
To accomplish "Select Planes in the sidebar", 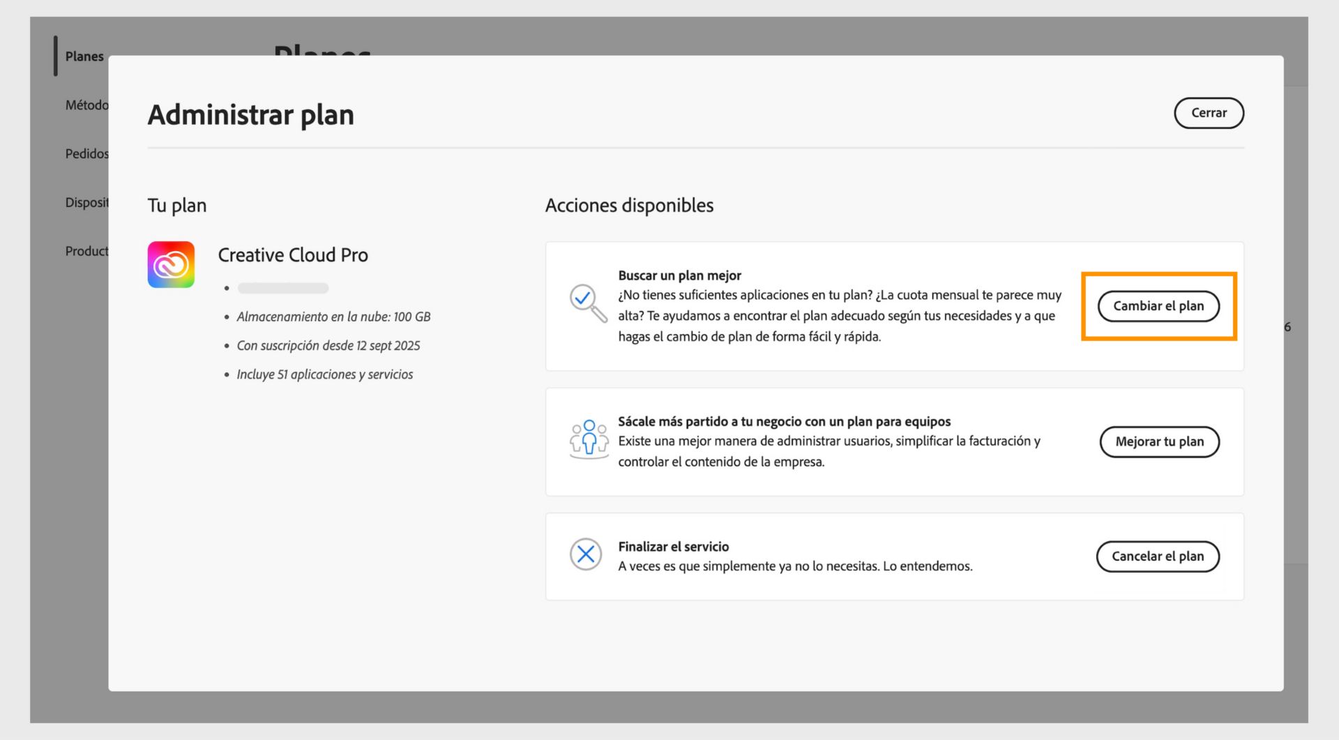I will (x=84, y=56).
